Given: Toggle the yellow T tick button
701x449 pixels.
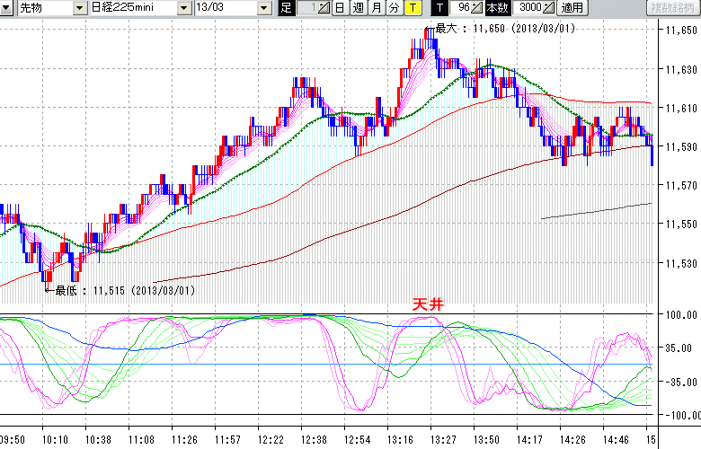Looking at the screenshot, I should pos(413,8).
